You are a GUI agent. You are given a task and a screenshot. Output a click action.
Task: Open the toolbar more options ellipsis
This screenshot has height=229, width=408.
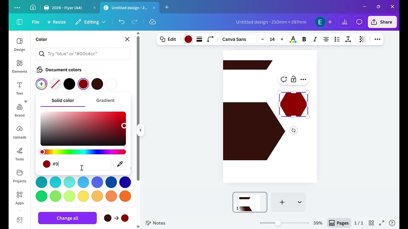click(377, 39)
